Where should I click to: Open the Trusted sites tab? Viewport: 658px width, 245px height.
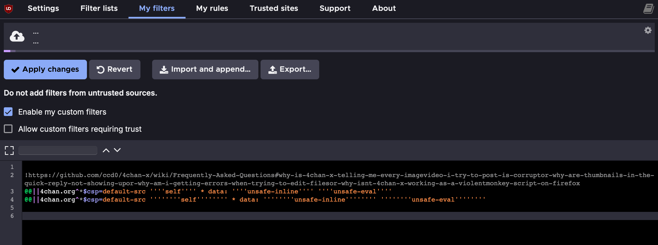(x=274, y=8)
